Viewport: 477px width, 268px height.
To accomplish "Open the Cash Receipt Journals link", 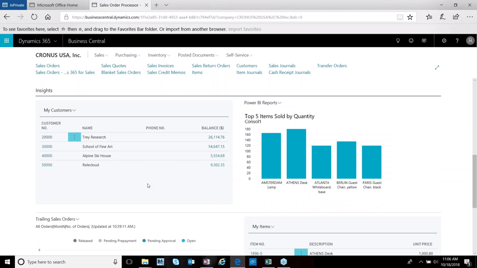I will pyautogui.click(x=290, y=72).
